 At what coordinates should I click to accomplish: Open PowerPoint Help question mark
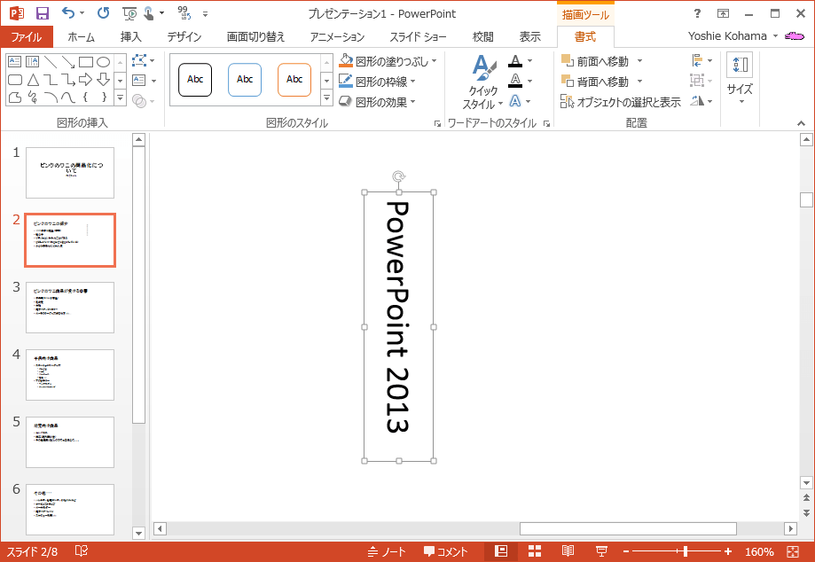(x=698, y=14)
